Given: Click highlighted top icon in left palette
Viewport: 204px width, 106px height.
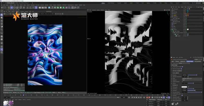Looking at the screenshot, I should tap(2, 15).
